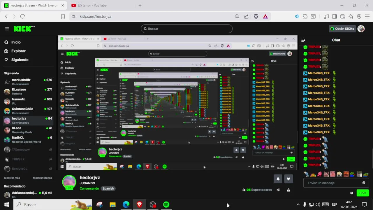
Task: Open the emoji picker in message box
Action: (364, 183)
